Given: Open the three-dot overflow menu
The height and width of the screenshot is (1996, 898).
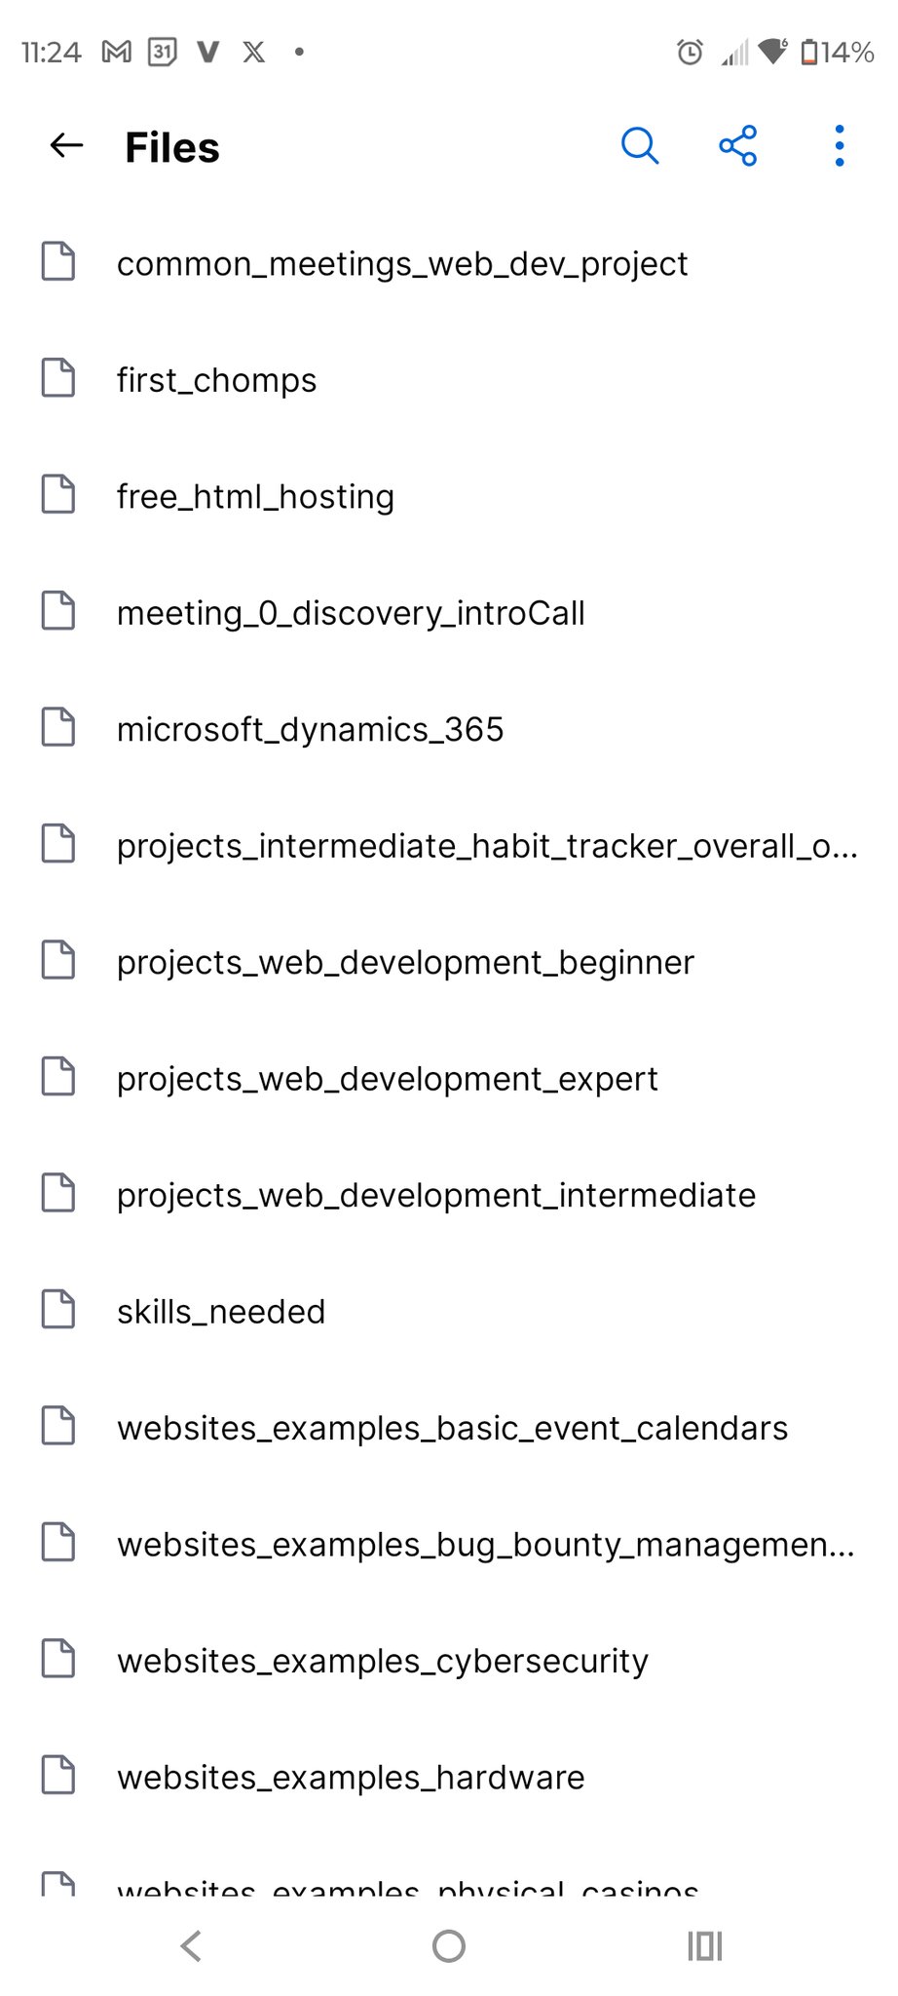Looking at the screenshot, I should [839, 146].
